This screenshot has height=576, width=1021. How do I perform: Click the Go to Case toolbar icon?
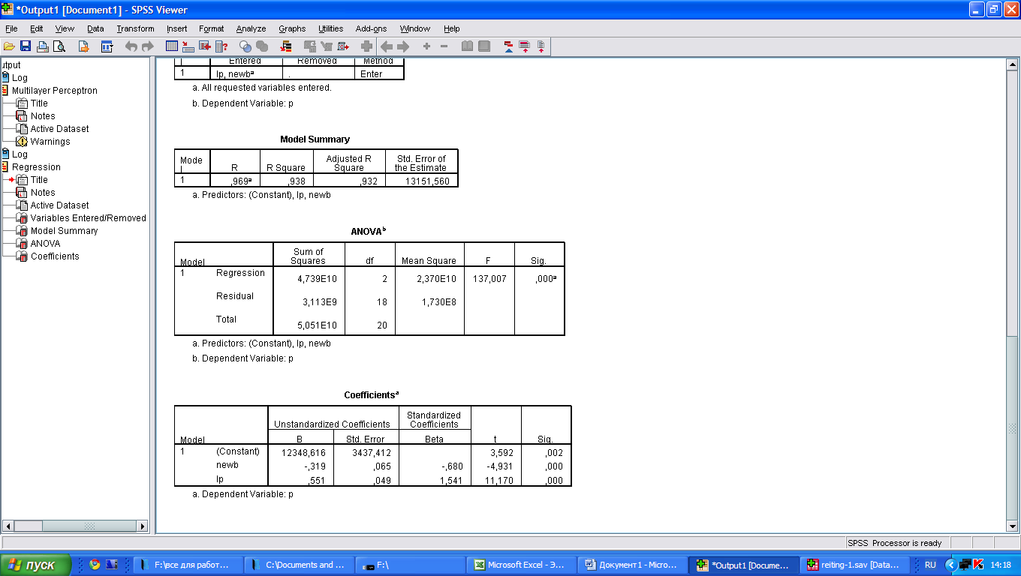pyautogui.click(x=188, y=46)
